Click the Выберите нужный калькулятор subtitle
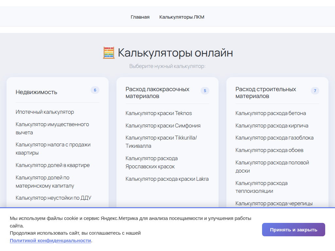 click(167, 66)
